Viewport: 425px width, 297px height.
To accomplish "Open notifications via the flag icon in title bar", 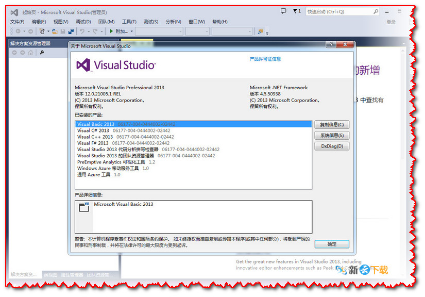I will pyautogui.click(x=295, y=10).
